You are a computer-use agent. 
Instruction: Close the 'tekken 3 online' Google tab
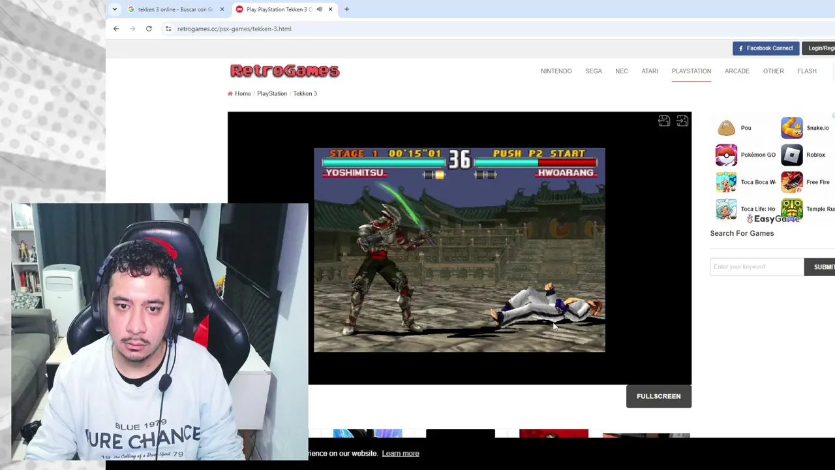(x=222, y=9)
